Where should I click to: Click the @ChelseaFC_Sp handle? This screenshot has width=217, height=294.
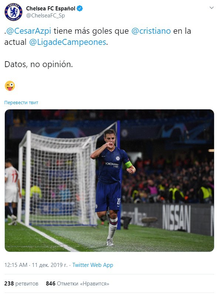coord(45,16)
